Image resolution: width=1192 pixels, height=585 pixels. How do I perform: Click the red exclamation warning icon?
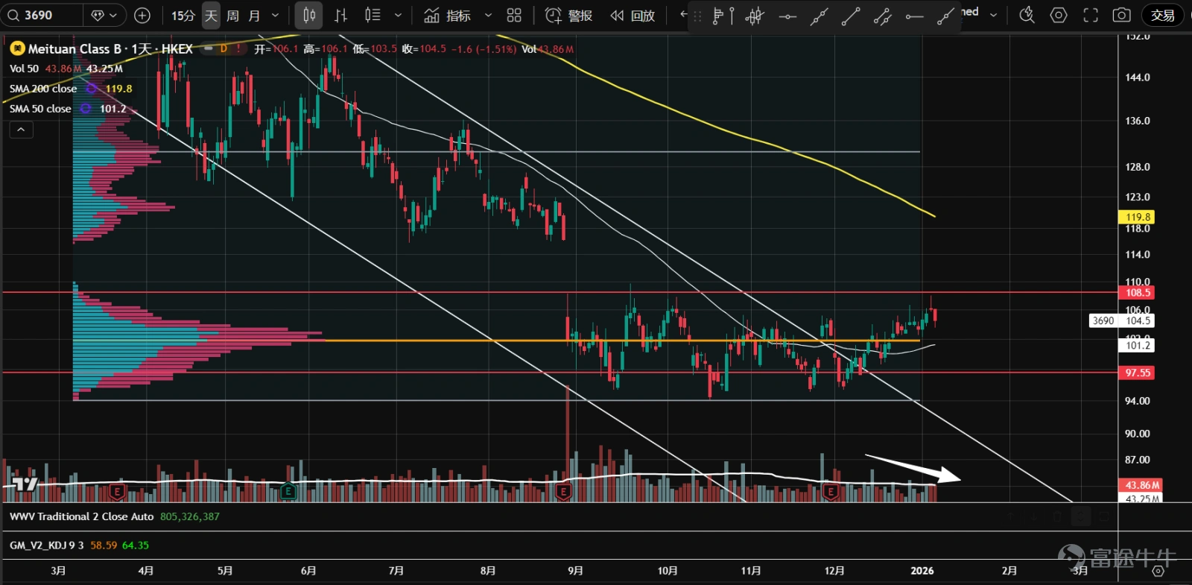click(x=238, y=48)
